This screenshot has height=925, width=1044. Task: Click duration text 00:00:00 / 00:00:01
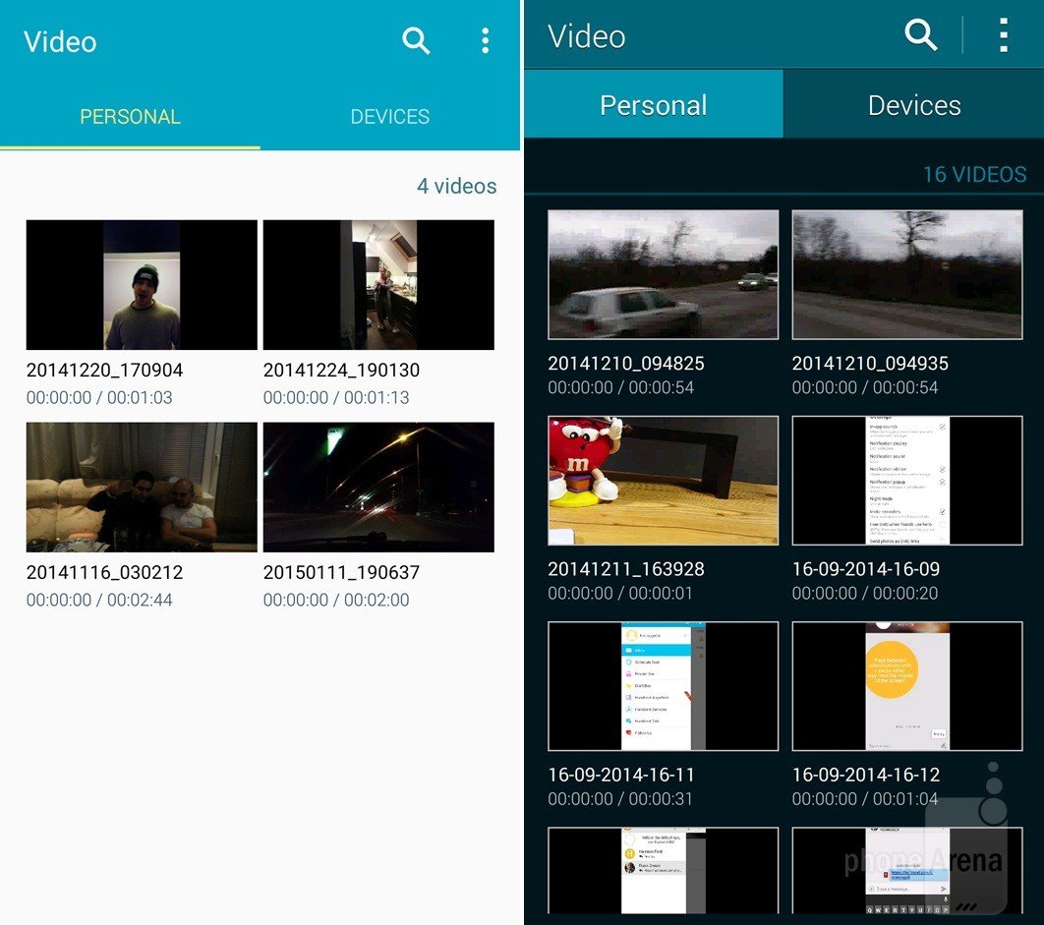tap(620, 594)
